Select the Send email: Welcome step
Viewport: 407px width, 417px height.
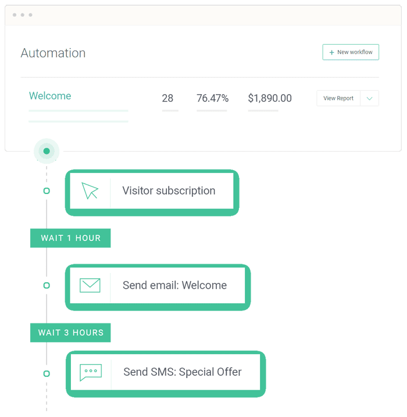click(x=174, y=286)
